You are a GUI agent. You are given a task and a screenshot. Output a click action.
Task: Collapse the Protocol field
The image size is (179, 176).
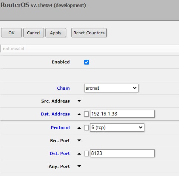point(79,128)
